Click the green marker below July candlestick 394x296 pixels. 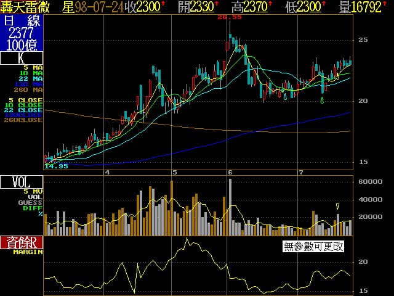(323, 99)
